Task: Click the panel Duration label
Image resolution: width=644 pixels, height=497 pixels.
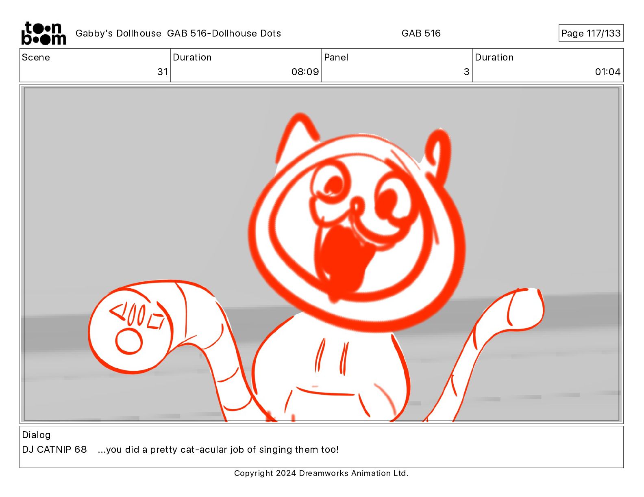Action: 494,57
